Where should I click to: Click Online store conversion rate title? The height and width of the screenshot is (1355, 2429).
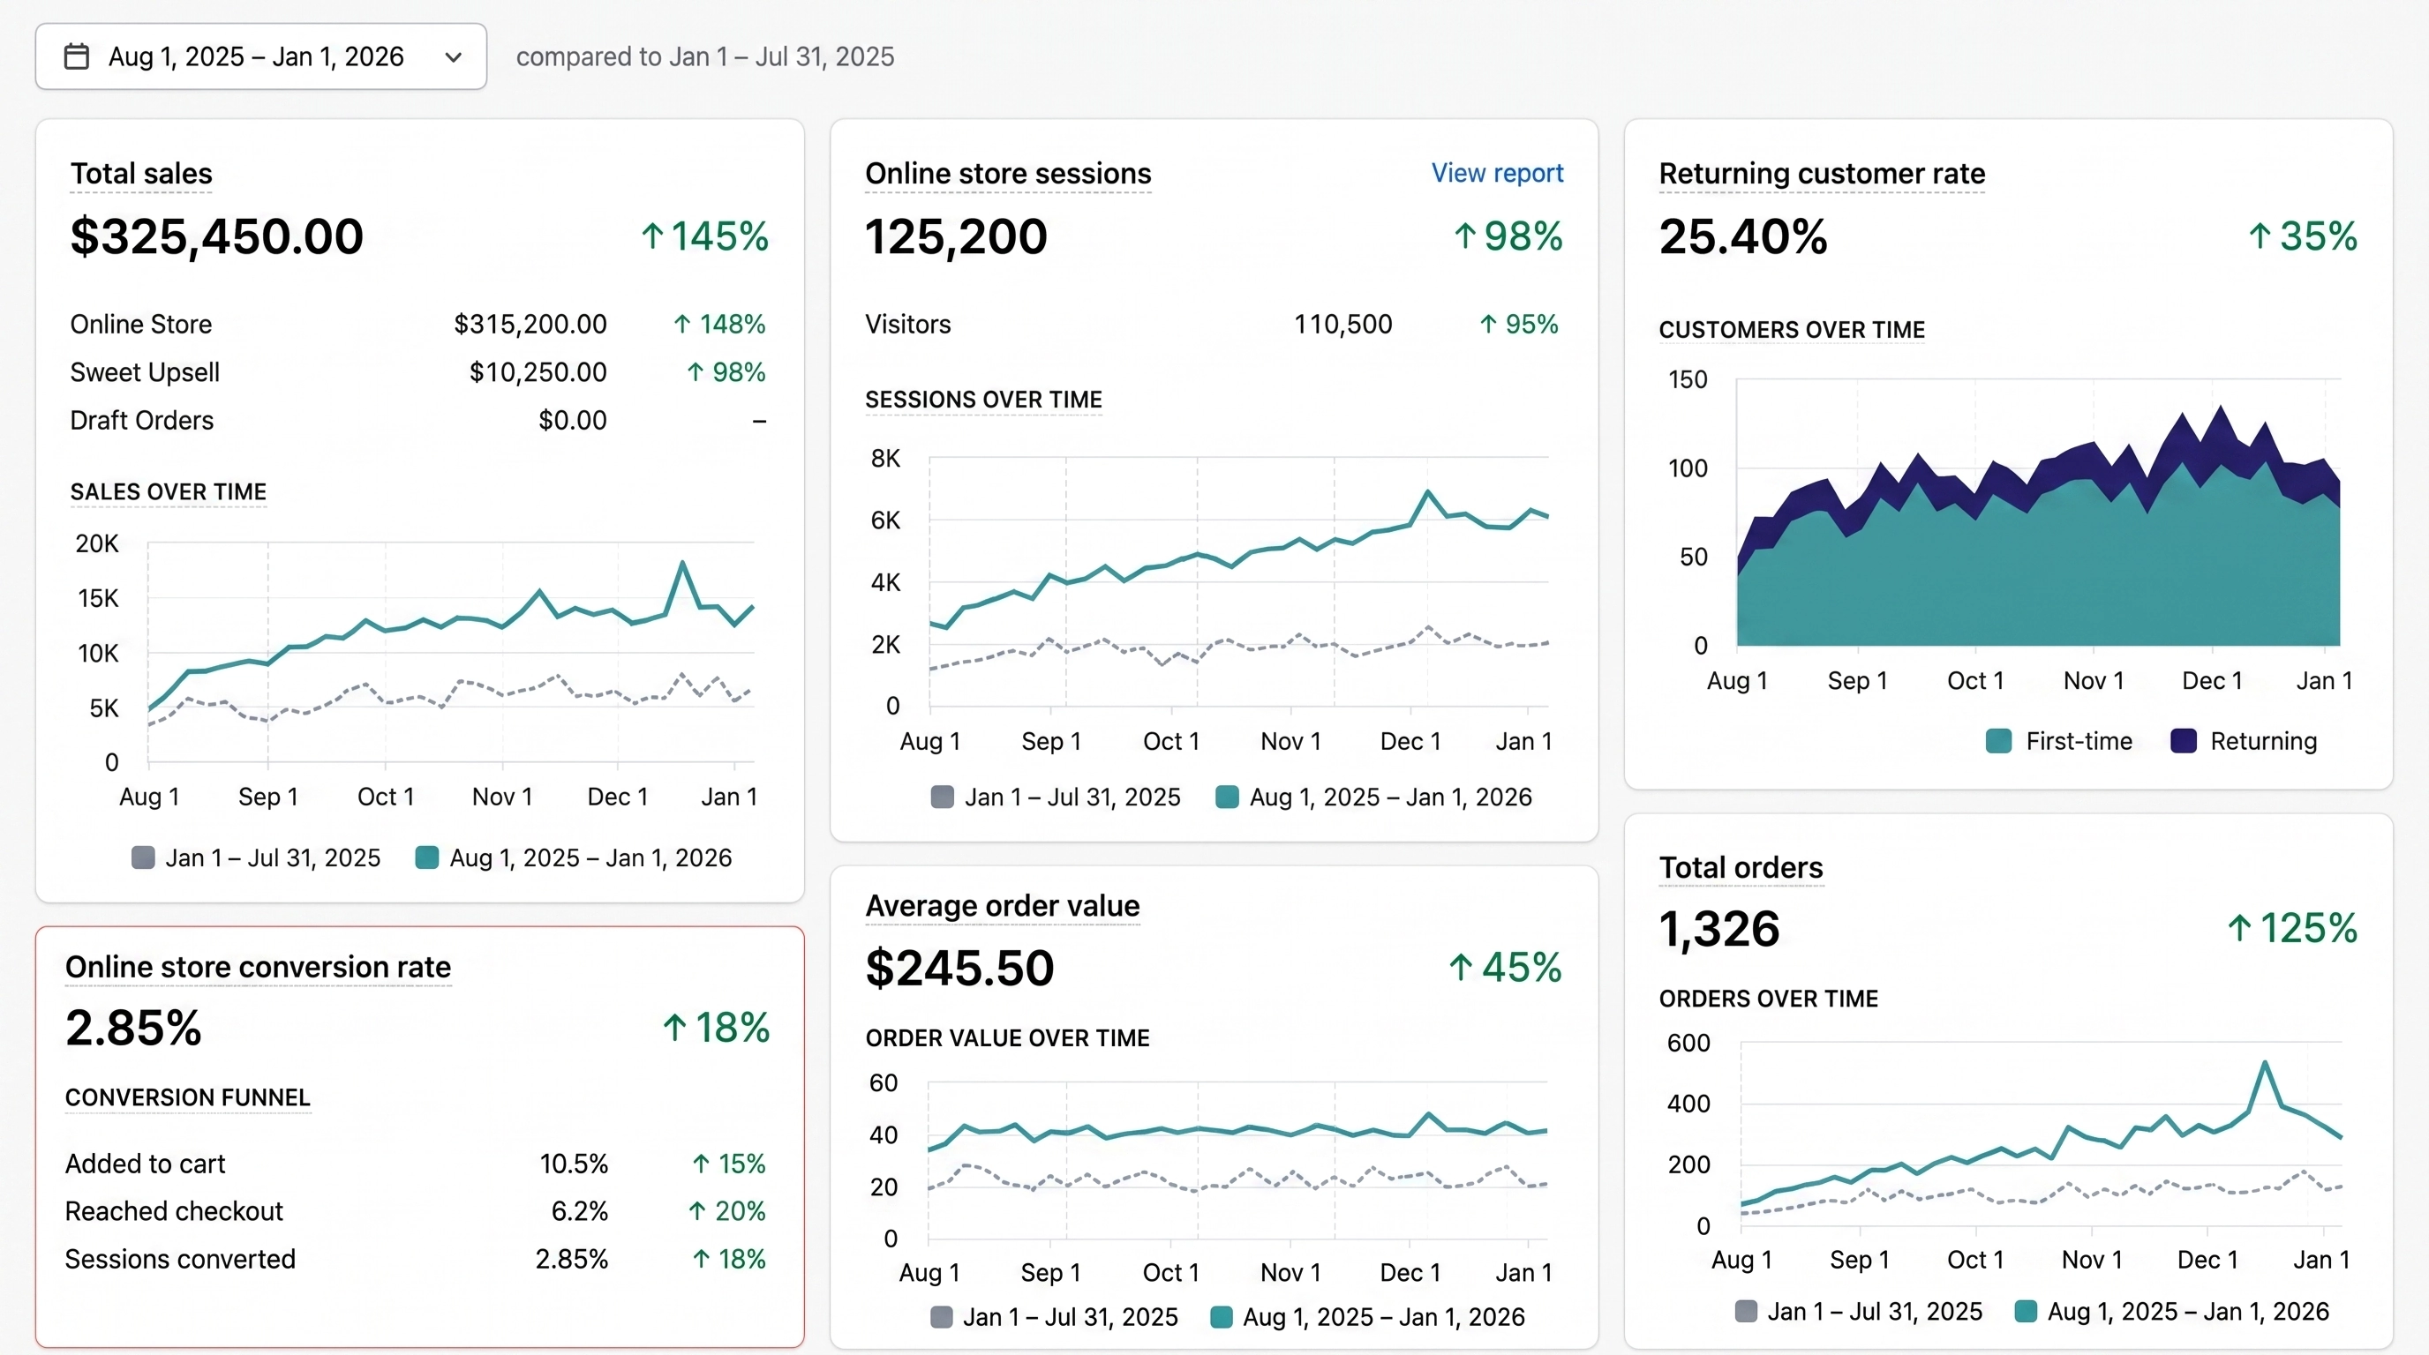(x=259, y=968)
